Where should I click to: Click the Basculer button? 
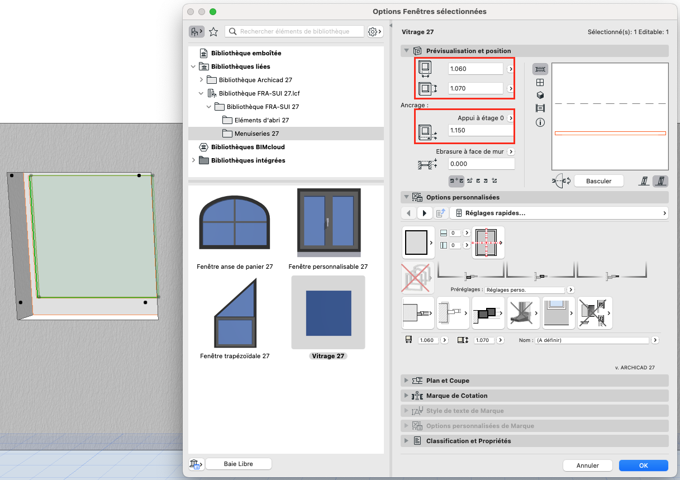598,181
